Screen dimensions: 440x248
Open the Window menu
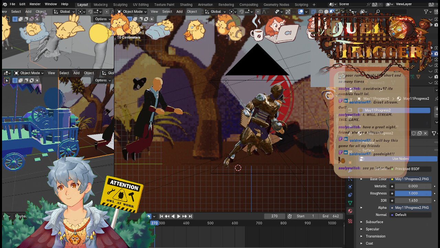tap(51, 4)
